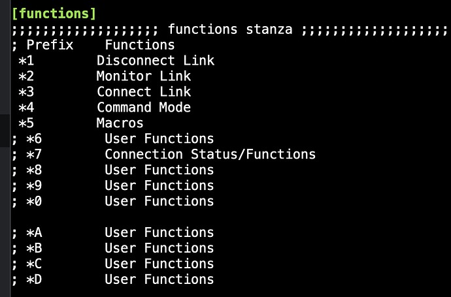
Task: Click on Connect Link text
Action: click(144, 92)
